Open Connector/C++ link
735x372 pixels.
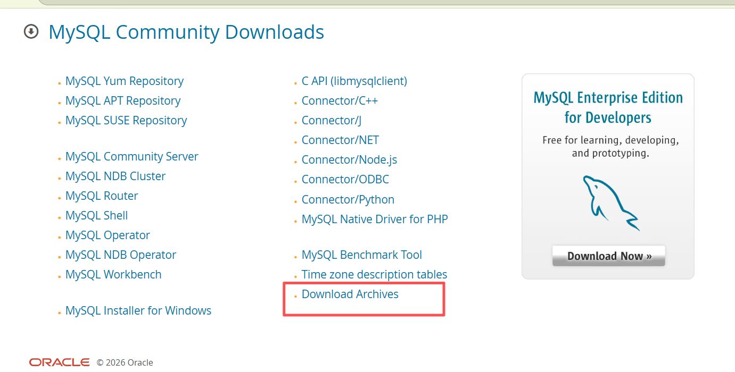coord(340,101)
